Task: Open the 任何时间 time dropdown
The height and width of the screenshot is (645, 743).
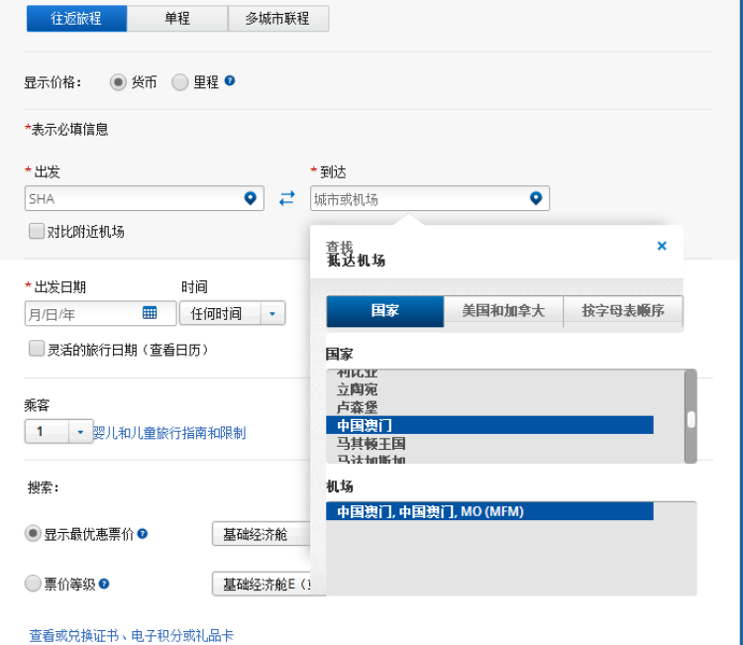Action: (232, 314)
